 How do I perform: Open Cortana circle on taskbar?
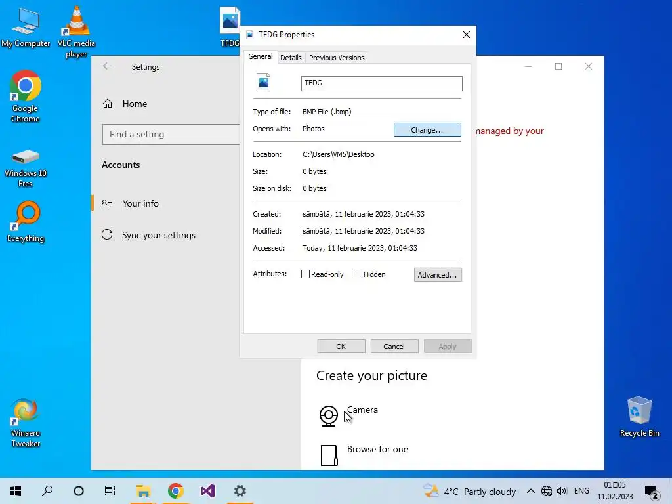[x=79, y=491]
